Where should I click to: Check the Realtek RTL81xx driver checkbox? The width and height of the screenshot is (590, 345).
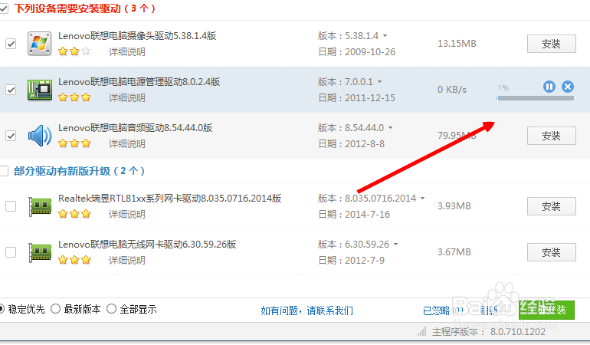(x=11, y=206)
